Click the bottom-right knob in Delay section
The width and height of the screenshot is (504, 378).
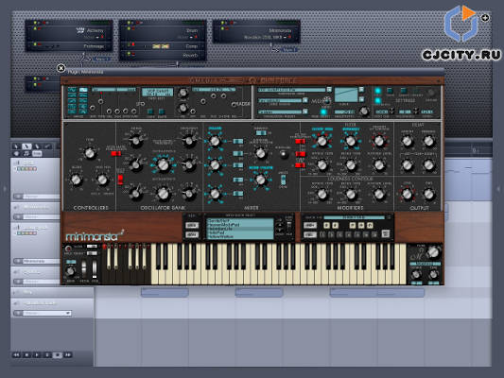[x=428, y=164]
